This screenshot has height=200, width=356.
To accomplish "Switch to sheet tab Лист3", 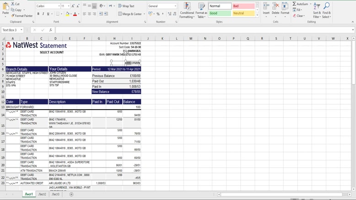I will pyautogui.click(x=56, y=195).
